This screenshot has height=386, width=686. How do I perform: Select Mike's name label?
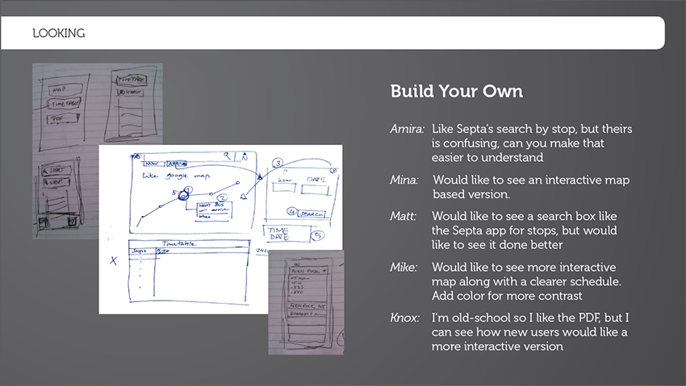[x=404, y=268]
